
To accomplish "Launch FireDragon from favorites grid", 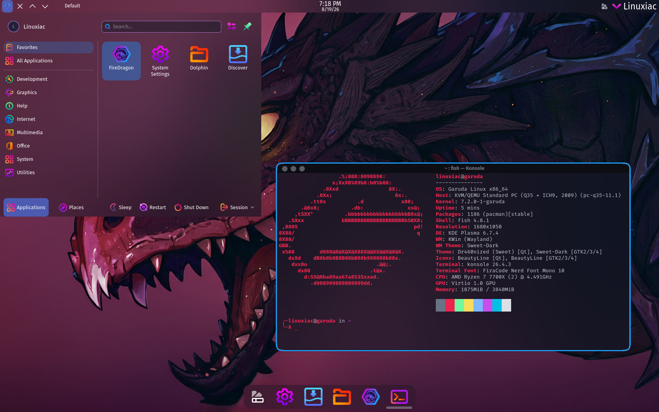I will pos(121,61).
